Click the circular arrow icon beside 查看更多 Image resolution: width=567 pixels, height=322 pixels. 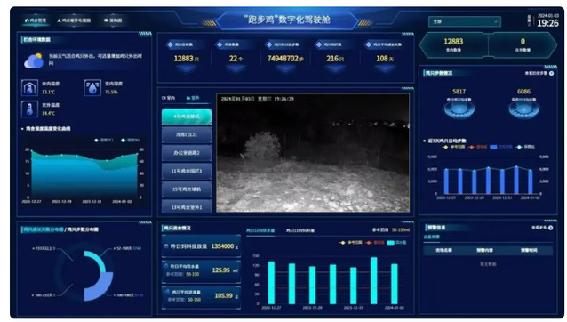point(550,228)
